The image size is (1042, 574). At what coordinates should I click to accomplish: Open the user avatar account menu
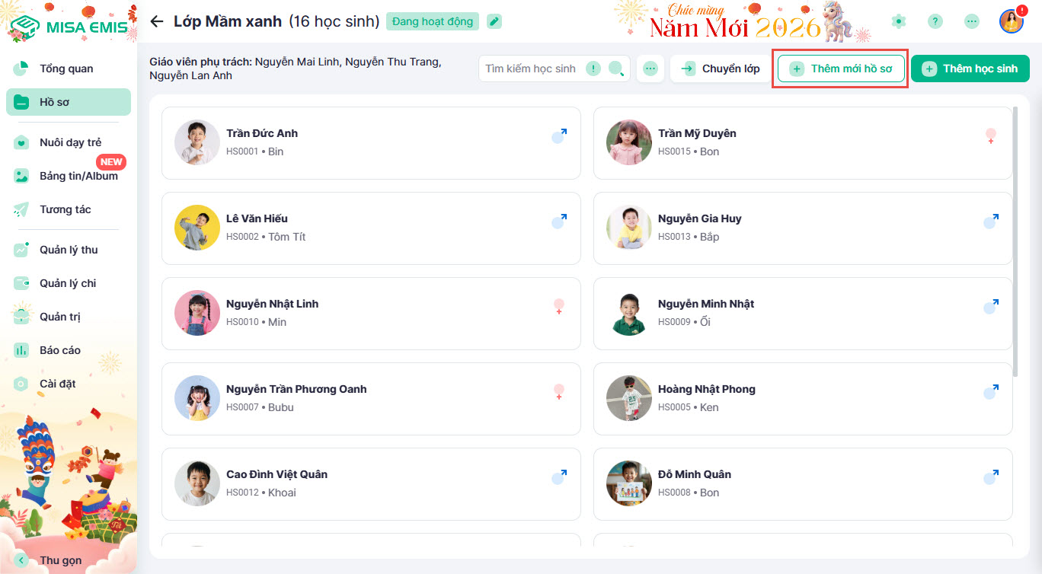pyautogui.click(x=1011, y=21)
